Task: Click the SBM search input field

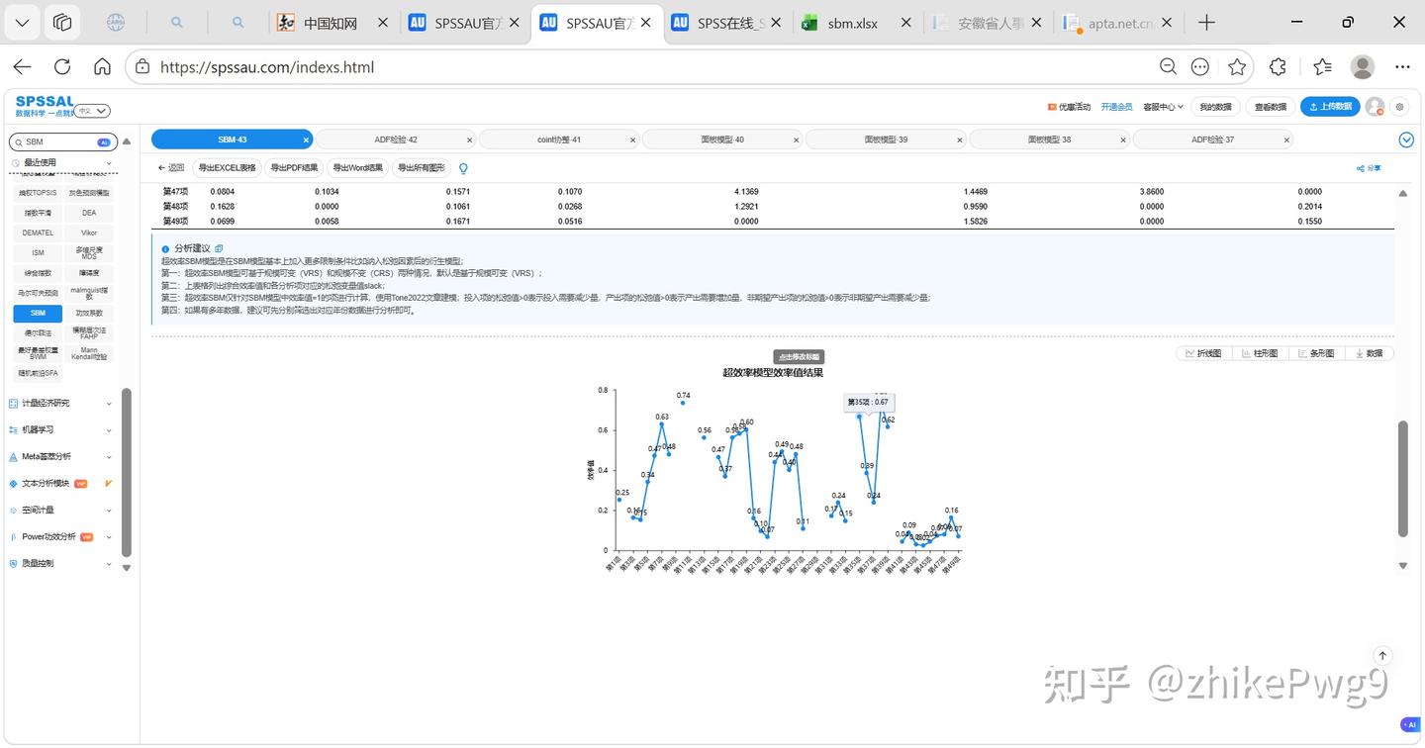Action: pos(63,142)
